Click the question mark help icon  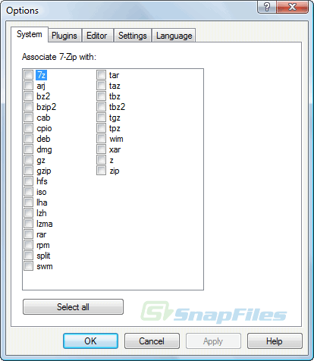(x=267, y=7)
